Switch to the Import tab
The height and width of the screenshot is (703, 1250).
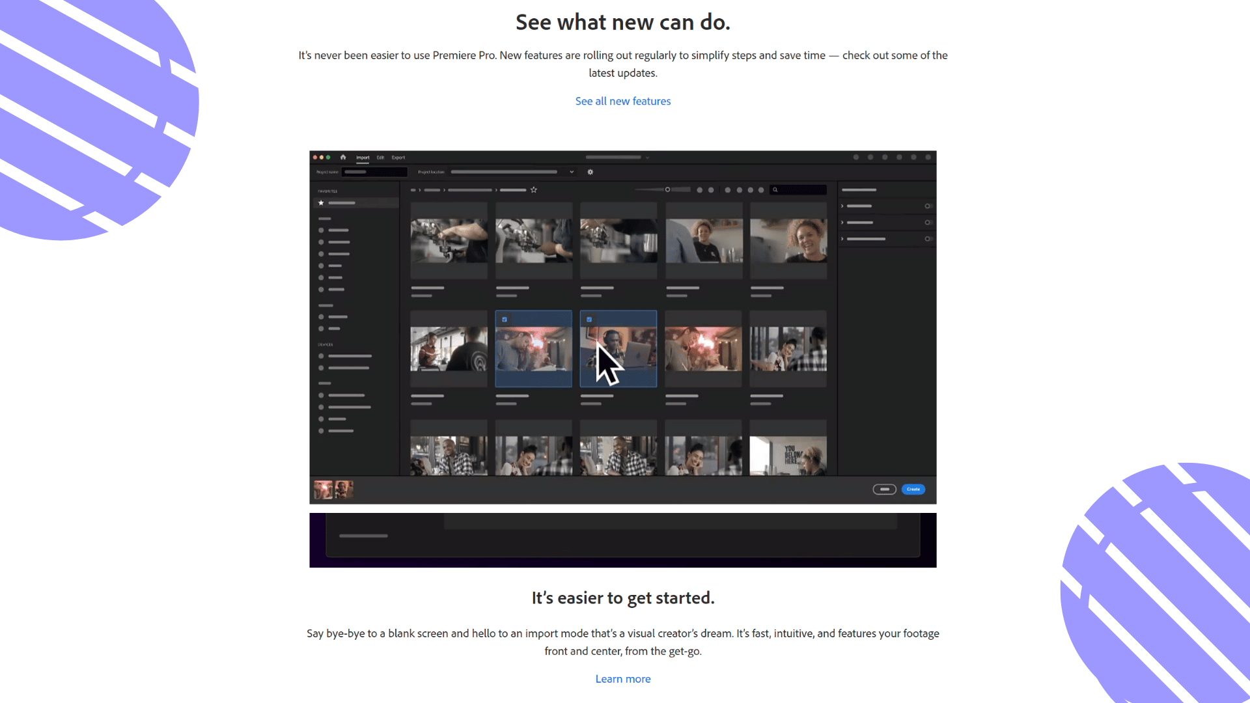click(363, 158)
